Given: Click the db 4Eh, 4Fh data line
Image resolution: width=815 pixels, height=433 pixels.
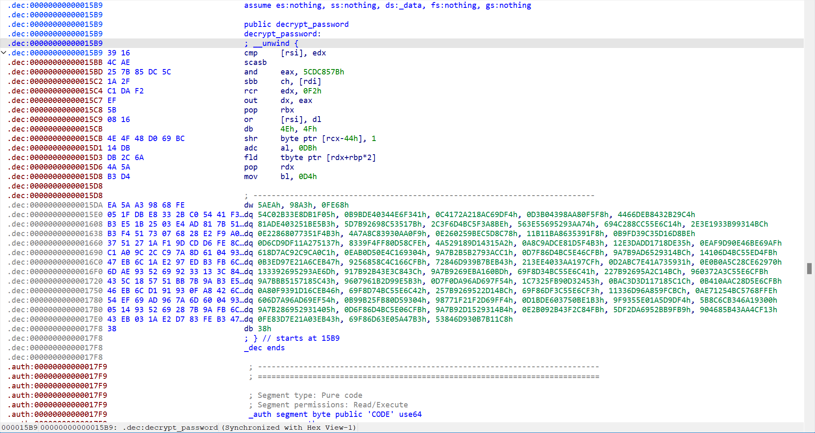Looking at the screenshot, I should [x=280, y=129].
